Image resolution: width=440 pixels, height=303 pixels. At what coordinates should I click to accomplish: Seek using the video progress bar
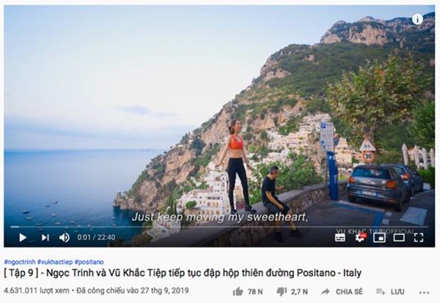pos(219,227)
